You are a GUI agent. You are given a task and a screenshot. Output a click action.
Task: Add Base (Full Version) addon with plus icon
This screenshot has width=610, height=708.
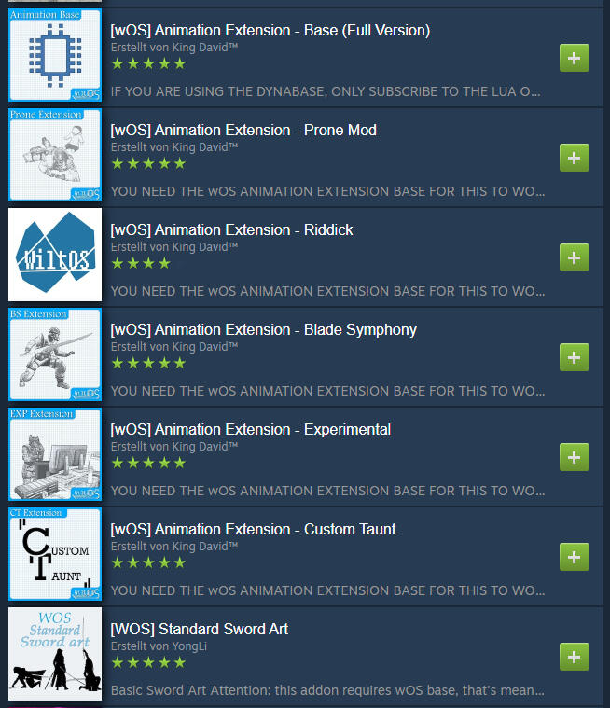574,58
